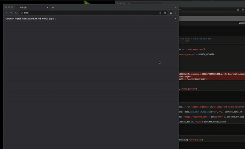Click the red DeprecationWarning output in notebook
Screen dimensions: 245x149
[x=212, y=77]
